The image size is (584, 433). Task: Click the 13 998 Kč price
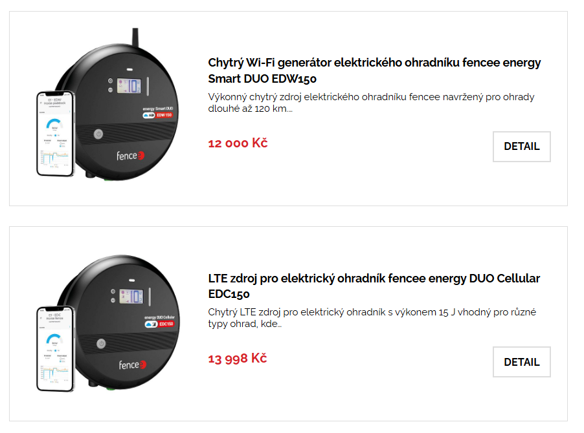(x=237, y=359)
